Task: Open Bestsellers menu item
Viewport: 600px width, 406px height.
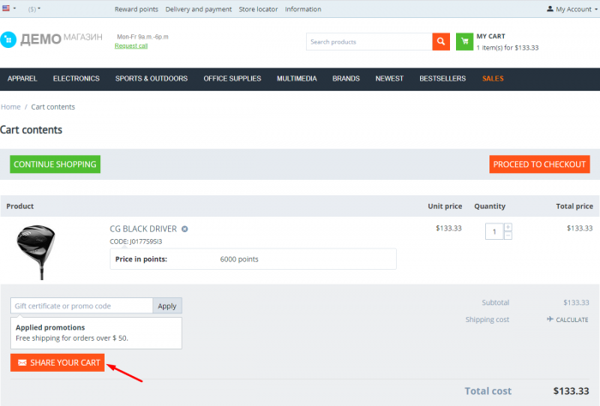Action: [443, 79]
